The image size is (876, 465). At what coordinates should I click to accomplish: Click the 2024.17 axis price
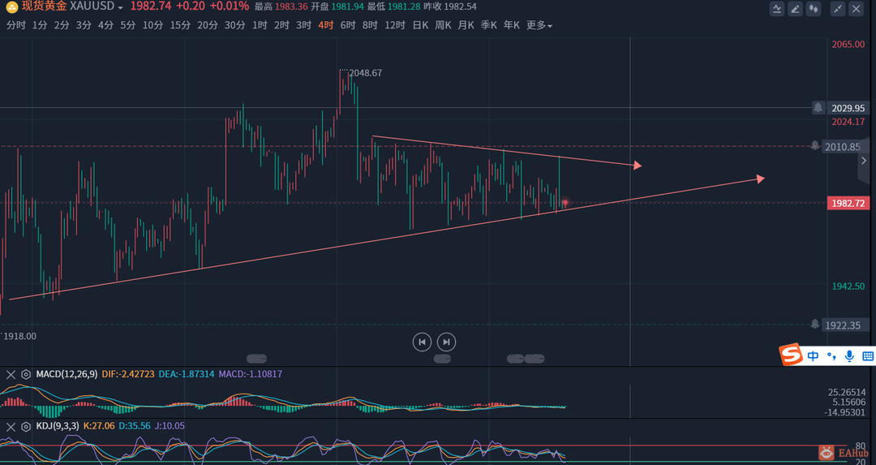point(848,122)
